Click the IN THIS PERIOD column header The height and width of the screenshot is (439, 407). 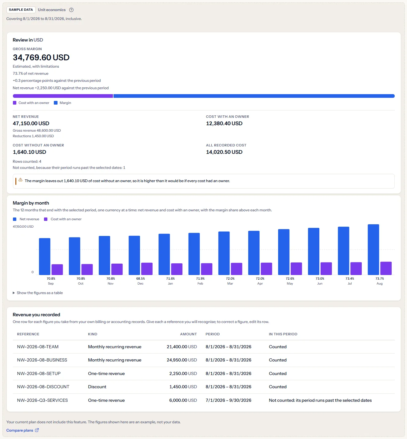click(283, 334)
